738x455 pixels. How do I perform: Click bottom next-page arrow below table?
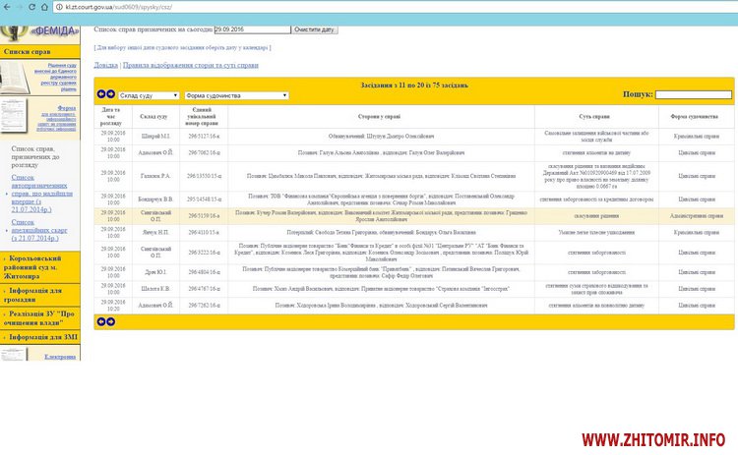[x=110, y=321]
